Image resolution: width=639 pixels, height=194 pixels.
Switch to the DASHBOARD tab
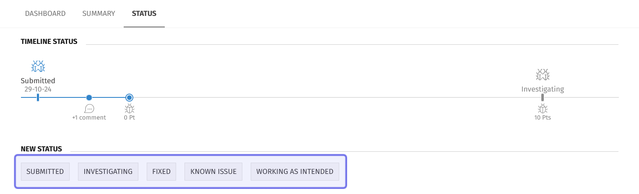[x=45, y=13]
